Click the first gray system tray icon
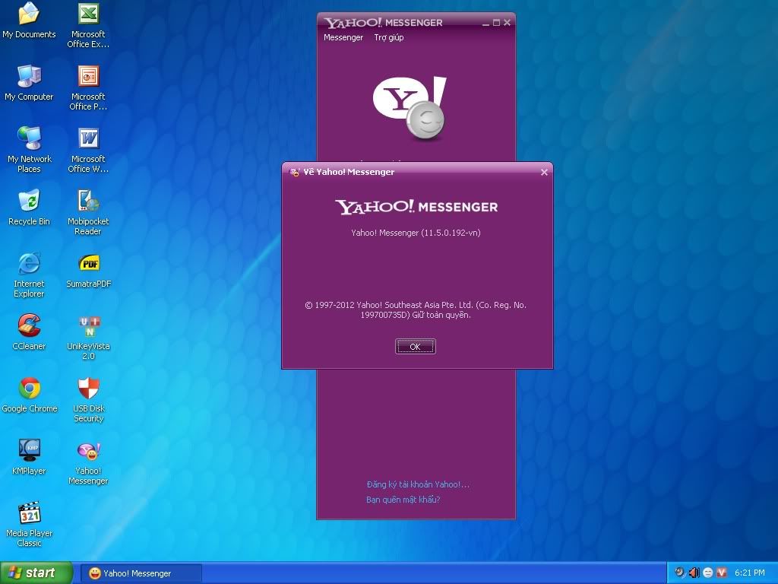 click(680, 572)
